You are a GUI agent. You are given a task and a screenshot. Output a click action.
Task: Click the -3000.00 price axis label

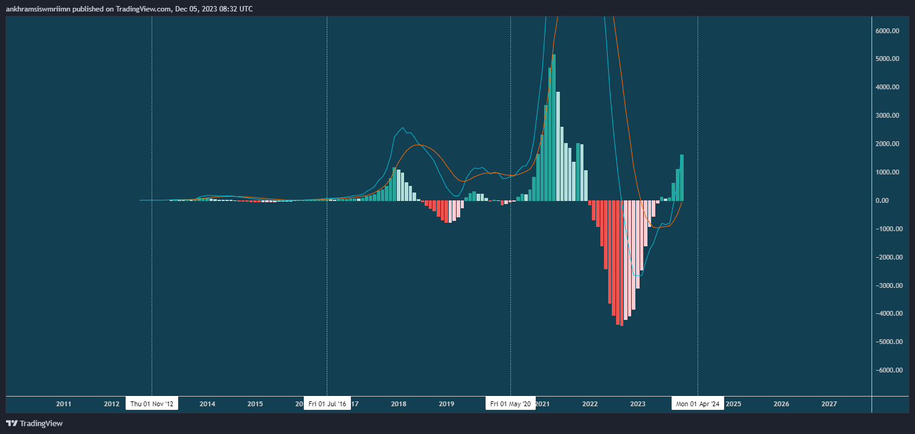point(890,286)
